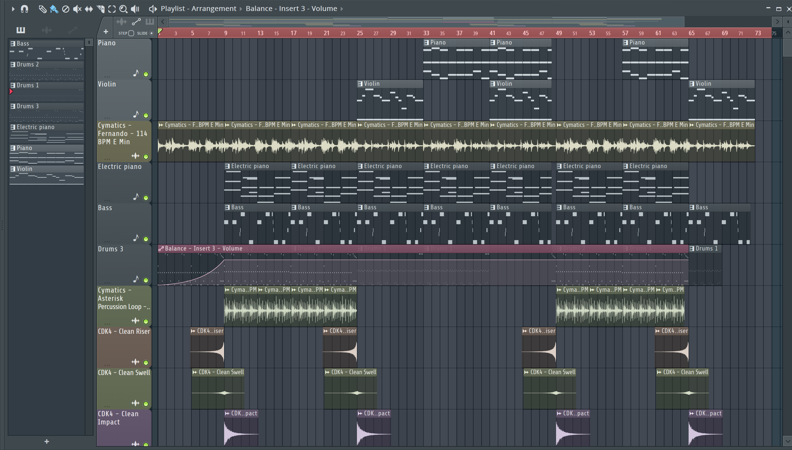Open the Playlist - Arrangement breadcrumb menu
The width and height of the screenshot is (792, 450).
point(198,9)
